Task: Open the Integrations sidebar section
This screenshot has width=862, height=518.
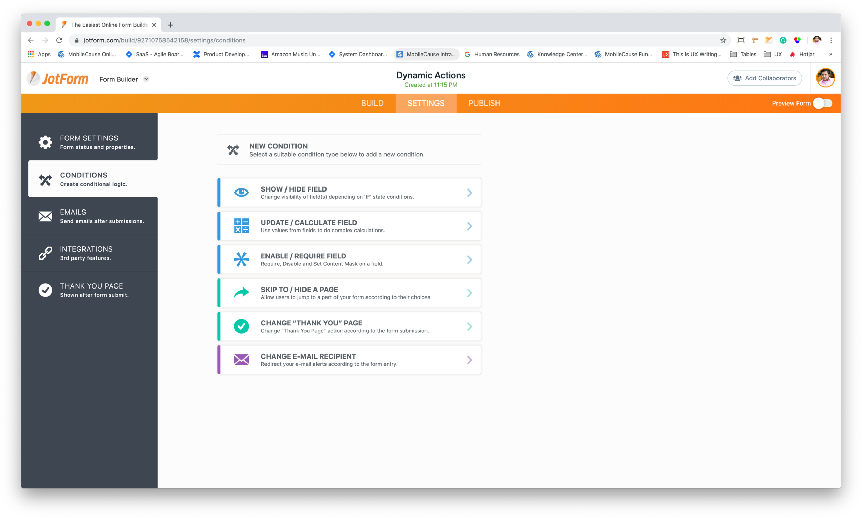Action: click(x=89, y=253)
